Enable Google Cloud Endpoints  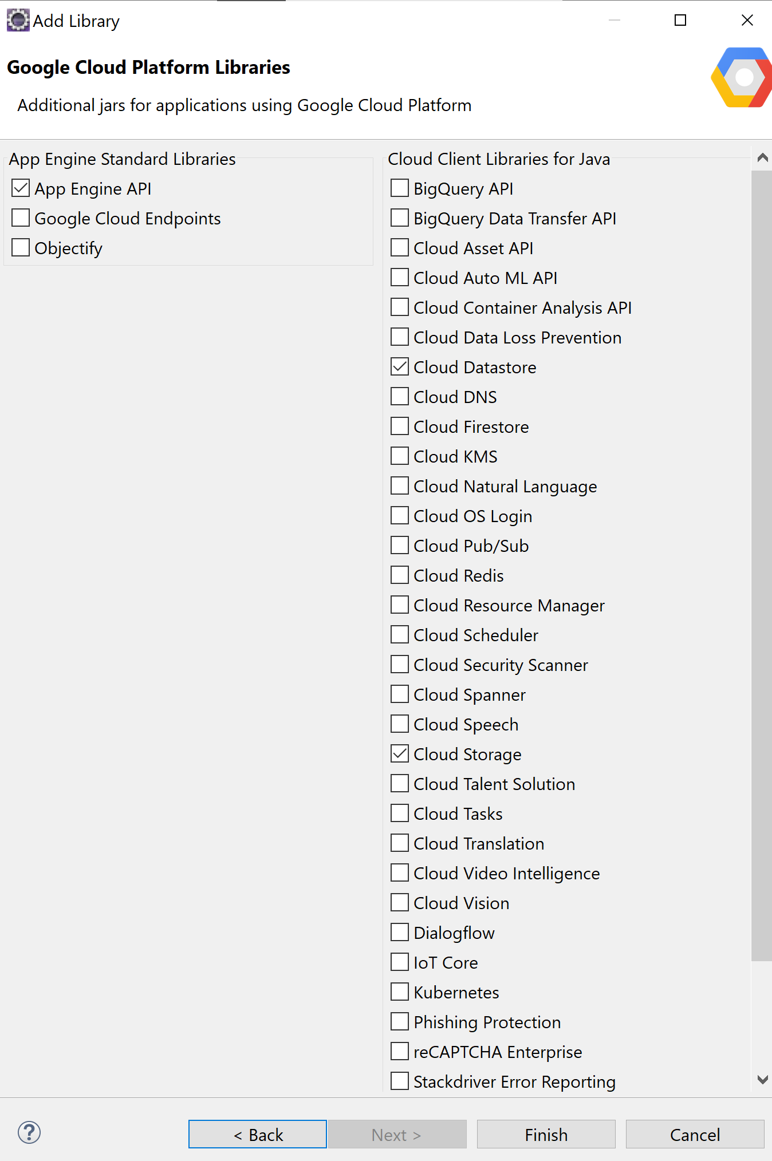[x=20, y=218]
